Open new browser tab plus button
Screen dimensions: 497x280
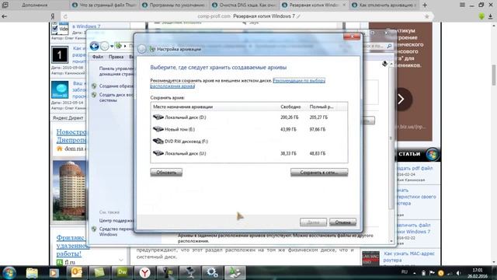point(425,5)
